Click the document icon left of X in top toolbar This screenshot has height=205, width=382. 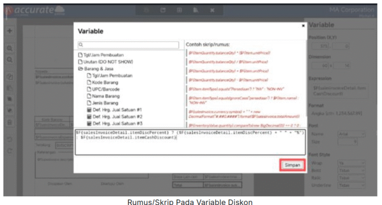(x=195, y=10)
